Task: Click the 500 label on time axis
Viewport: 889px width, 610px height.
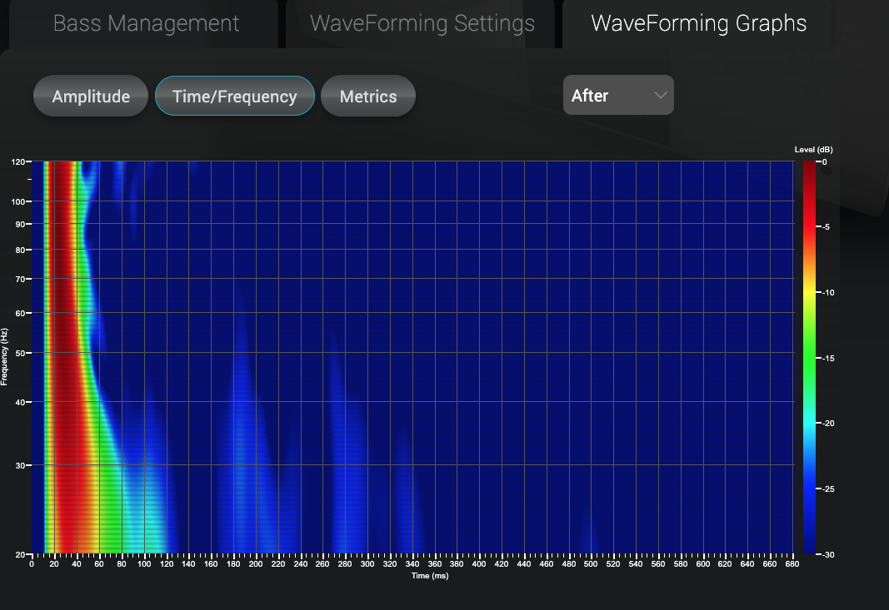Action: [591, 564]
